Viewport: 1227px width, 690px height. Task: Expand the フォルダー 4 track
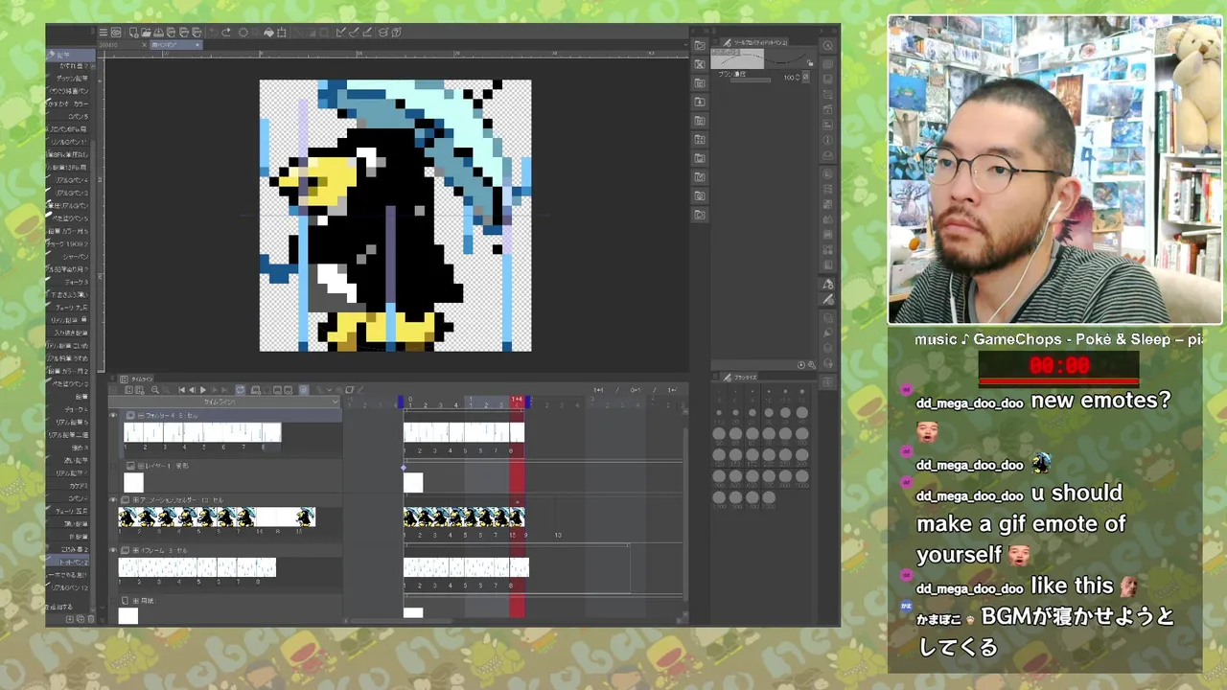click(140, 416)
